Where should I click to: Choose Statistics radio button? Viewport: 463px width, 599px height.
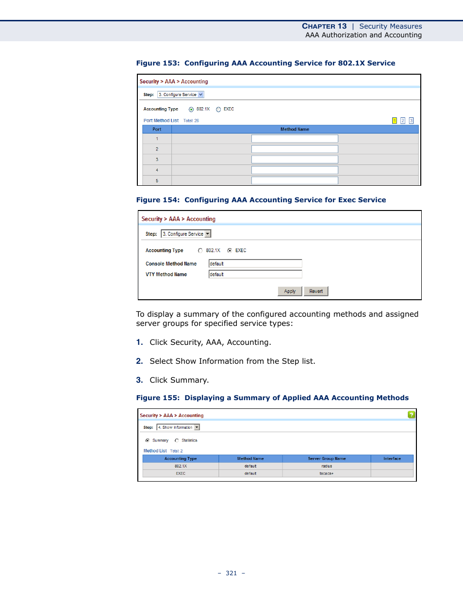tap(177, 440)
